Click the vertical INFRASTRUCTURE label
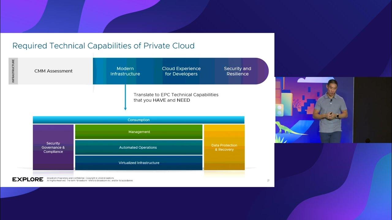 tap(13, 71)
